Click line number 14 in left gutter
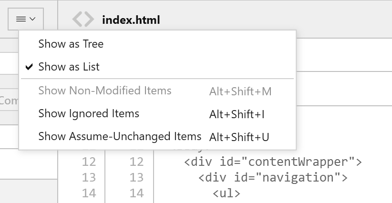This screenshot has height=203, width=392. [x=89, y=193]
